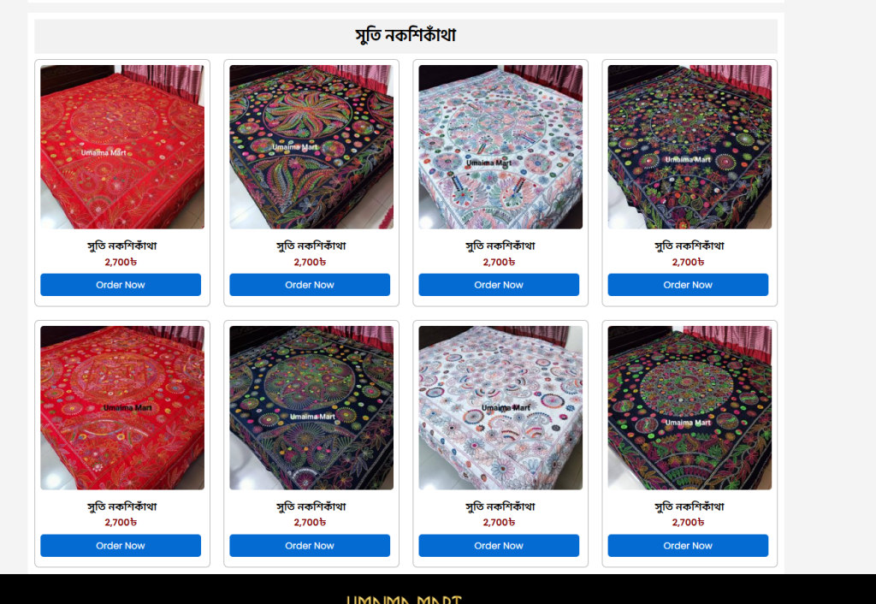Click Order Now for last product in bottom row
Image resolution: width=876 pixels, height=604 pixels.
coord(688,545)
